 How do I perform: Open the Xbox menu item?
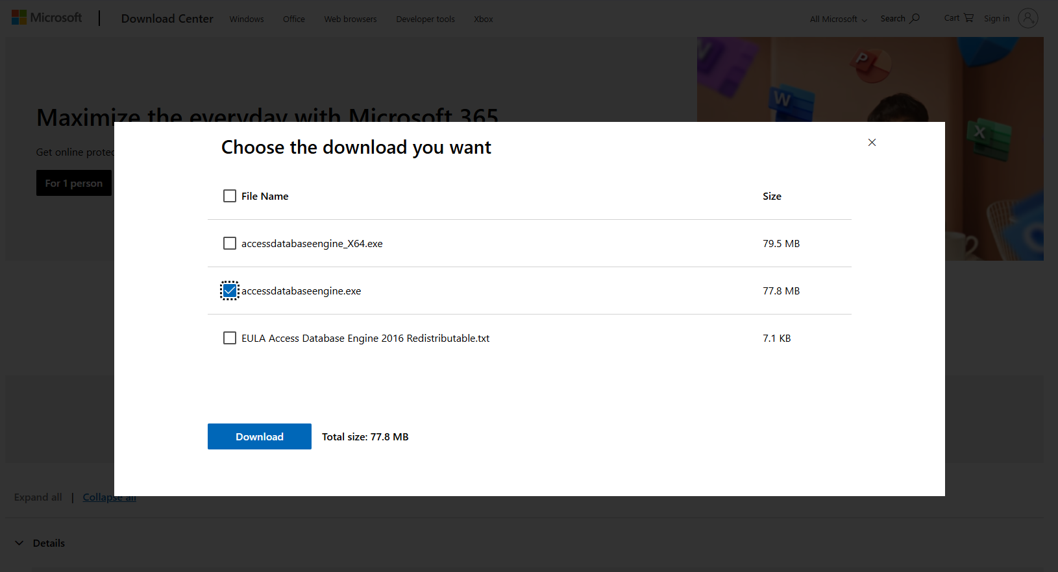(x=484, y=19)
